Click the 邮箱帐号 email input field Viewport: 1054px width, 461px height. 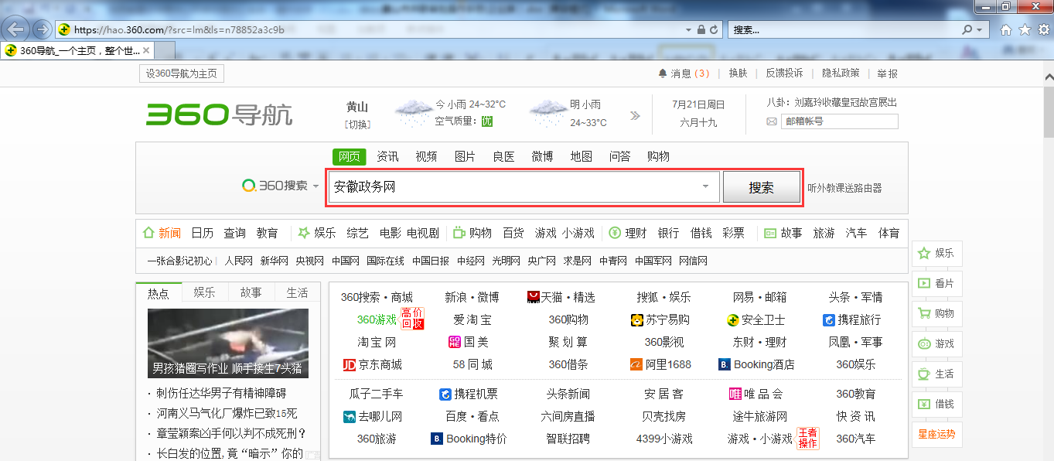839,121
